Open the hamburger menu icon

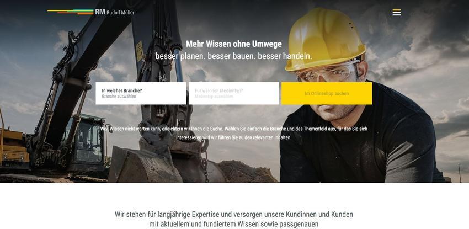(x=397, y=13)
